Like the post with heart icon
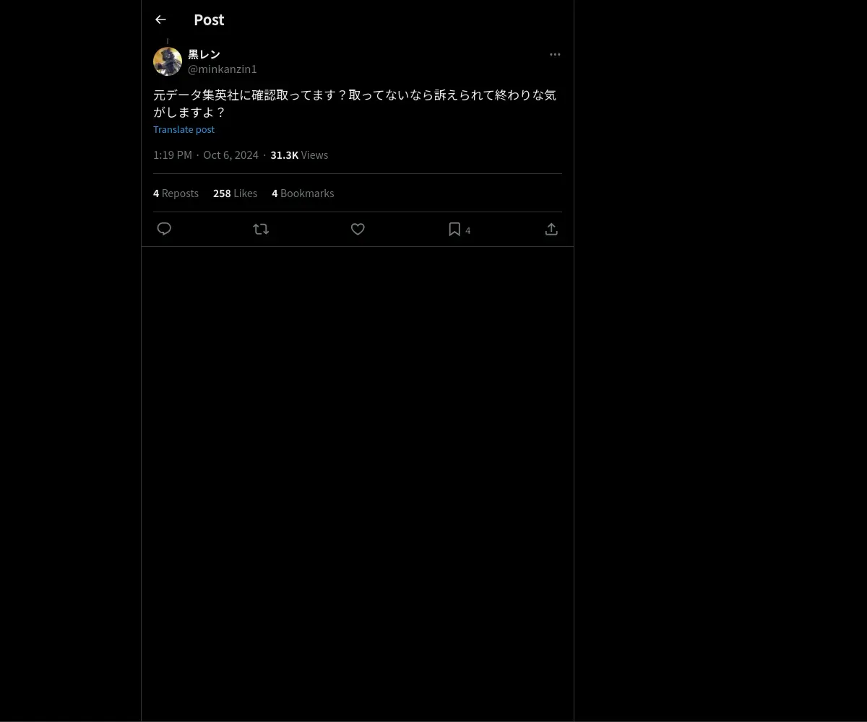The width and height of the screenshot is (867, 722). pos(358,229)
